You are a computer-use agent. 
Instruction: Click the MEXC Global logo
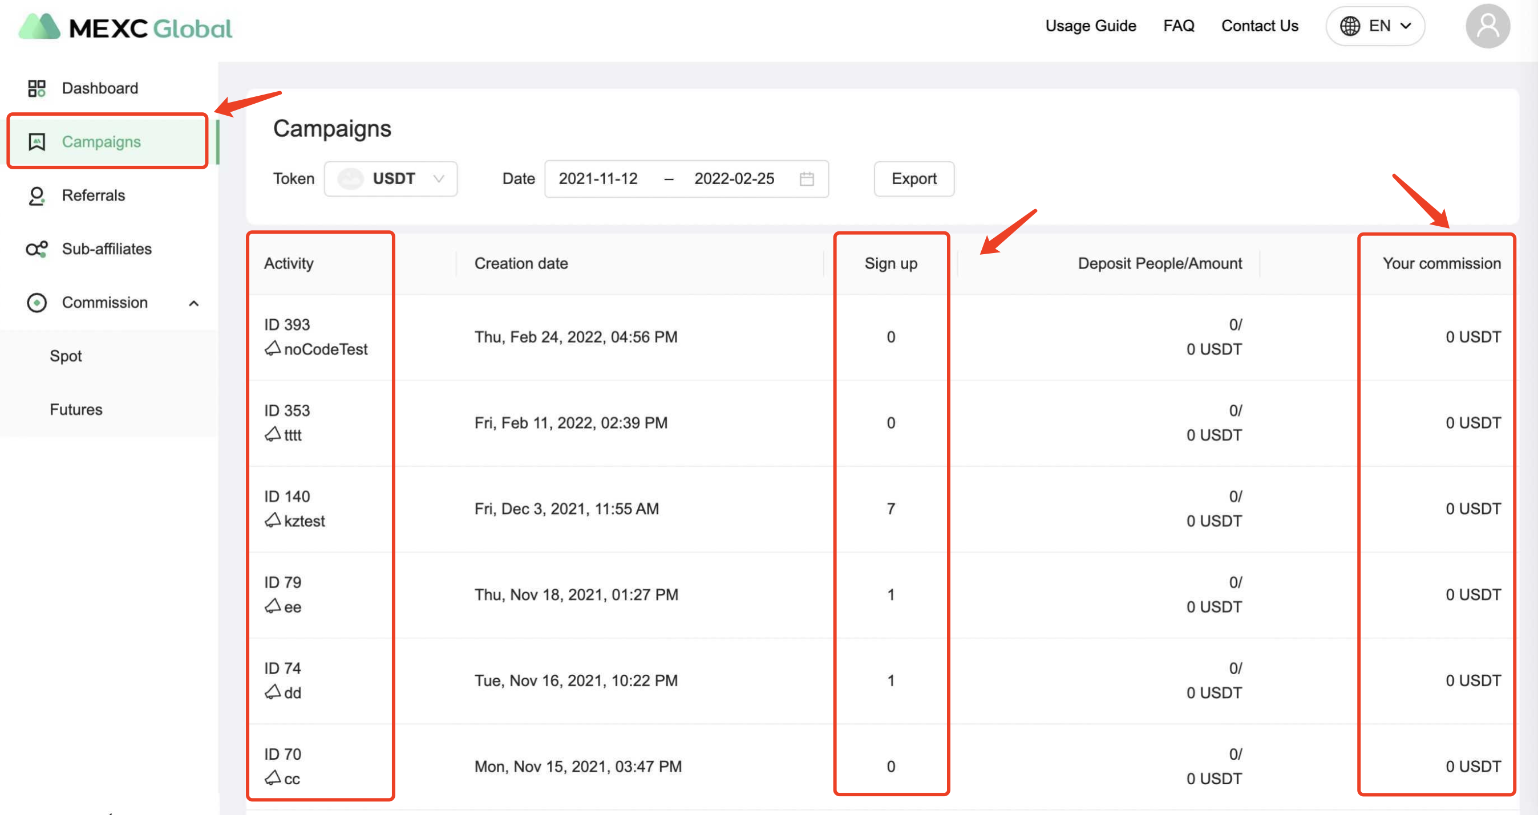126,27
